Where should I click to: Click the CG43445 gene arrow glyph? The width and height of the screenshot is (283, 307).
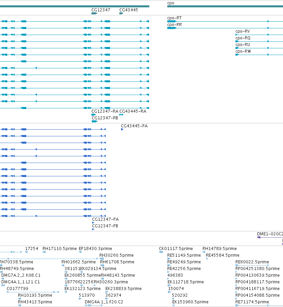(x=121, y=13)
